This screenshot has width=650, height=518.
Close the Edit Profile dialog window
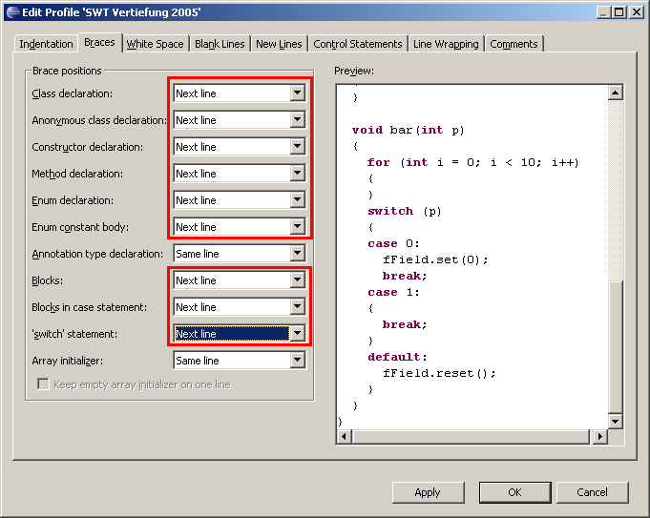point(635,11)
